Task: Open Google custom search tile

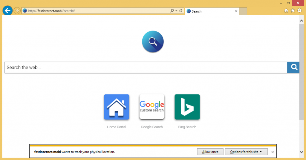Action: pos(152,107)
